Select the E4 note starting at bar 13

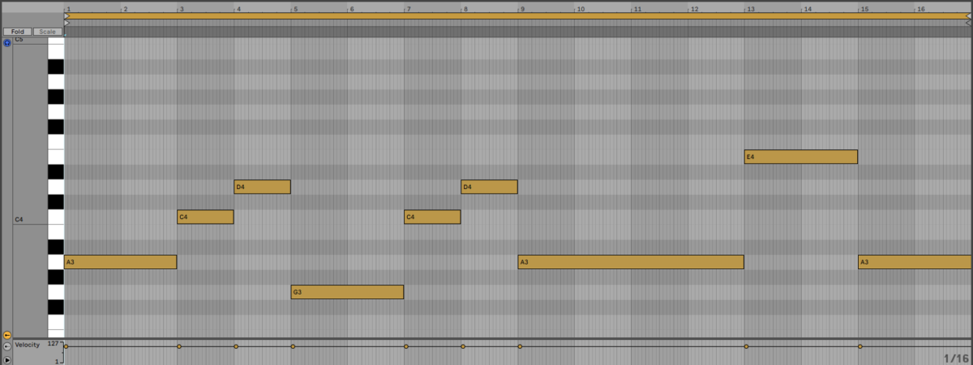[801, 157]
